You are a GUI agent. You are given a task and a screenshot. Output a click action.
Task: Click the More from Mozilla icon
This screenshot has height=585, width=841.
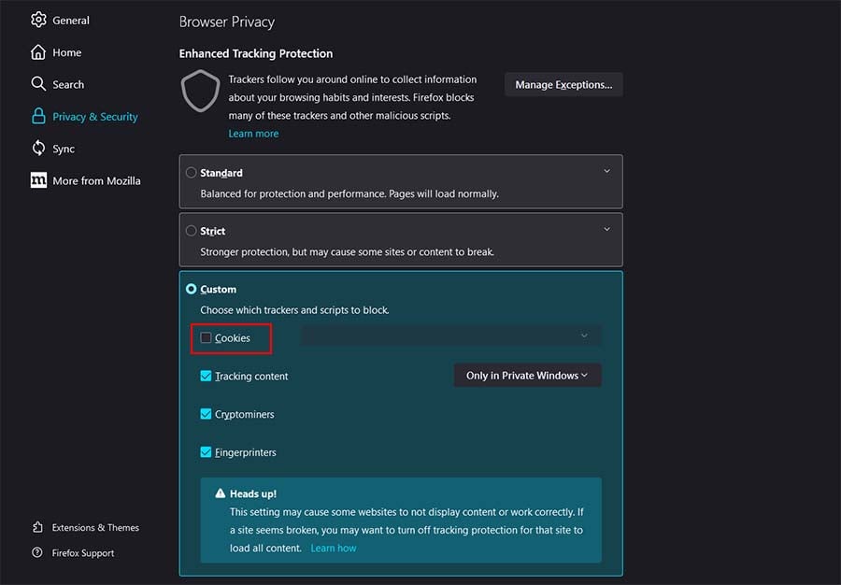click(x=38, y=180)
